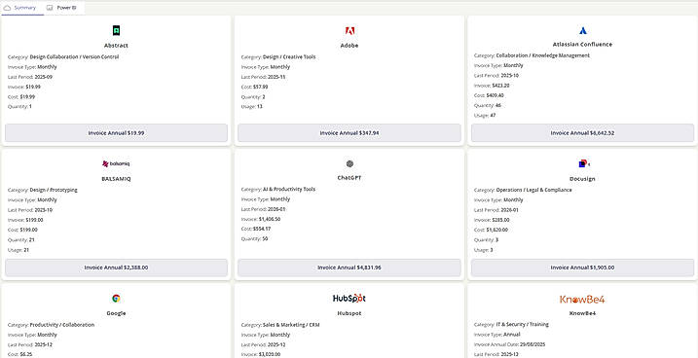Viewport: 698px width, 358px height.
Task: Open the Power BI tab
Action: (62, 8)
